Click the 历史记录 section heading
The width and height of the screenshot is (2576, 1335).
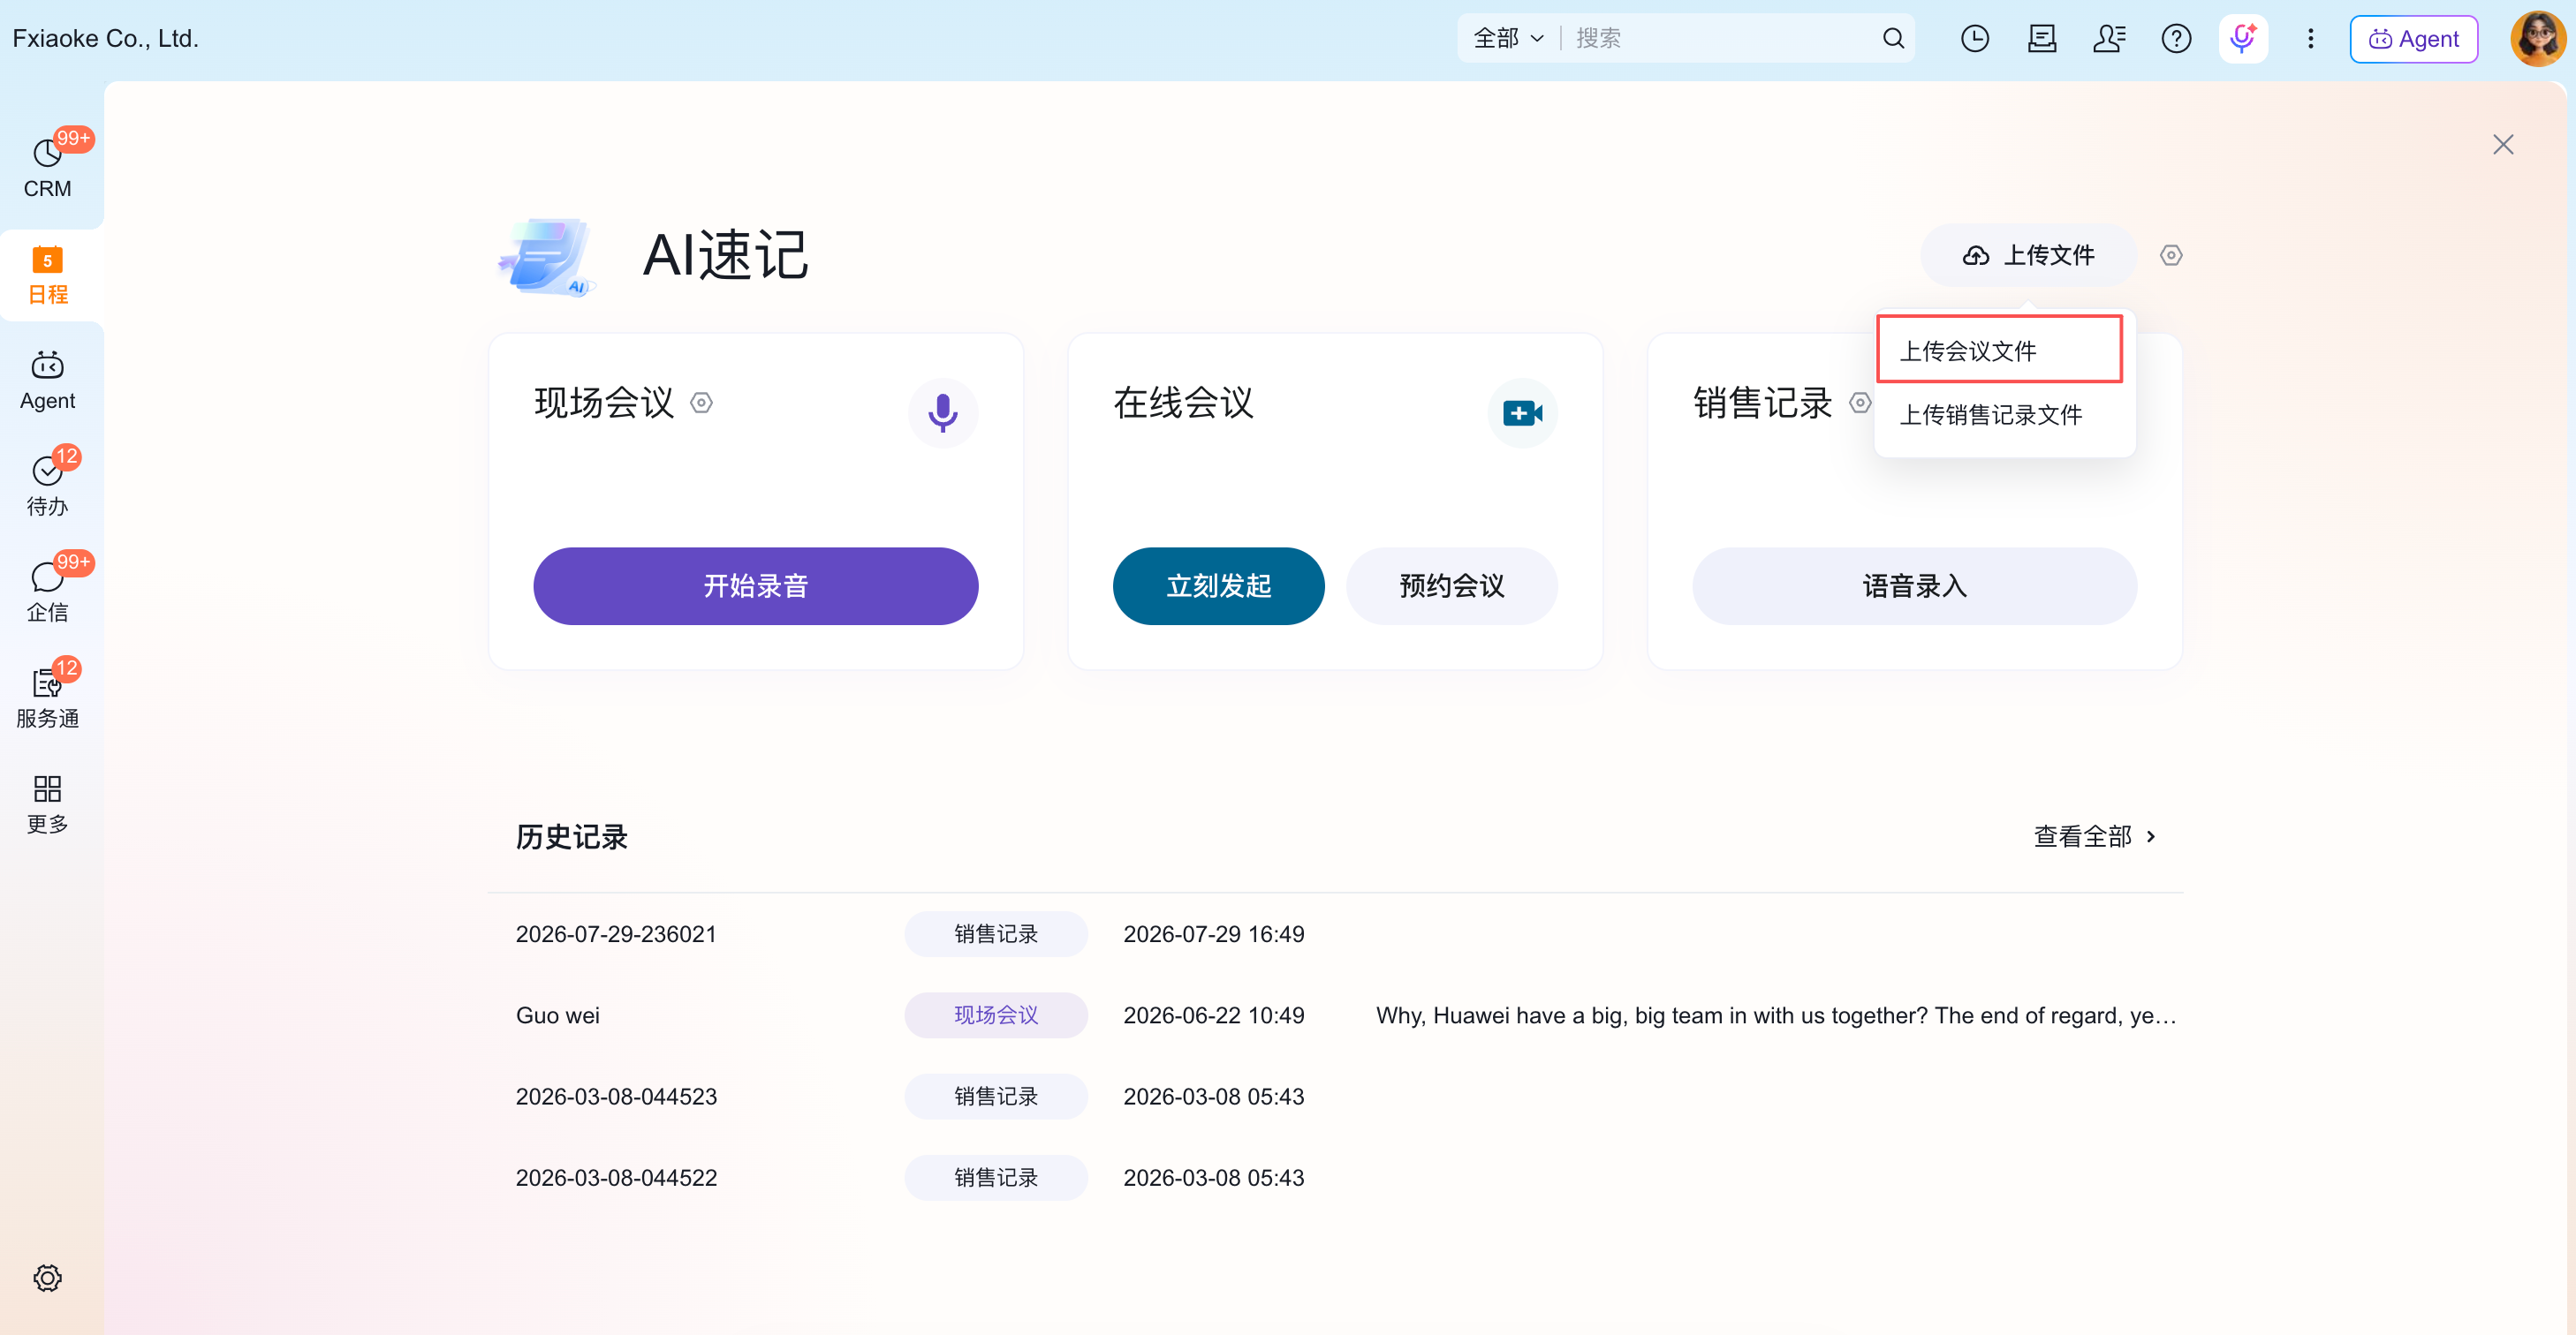tap(571, 836)
